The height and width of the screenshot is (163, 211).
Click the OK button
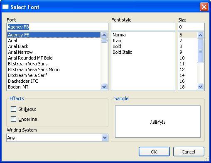(x=154, y=152)
